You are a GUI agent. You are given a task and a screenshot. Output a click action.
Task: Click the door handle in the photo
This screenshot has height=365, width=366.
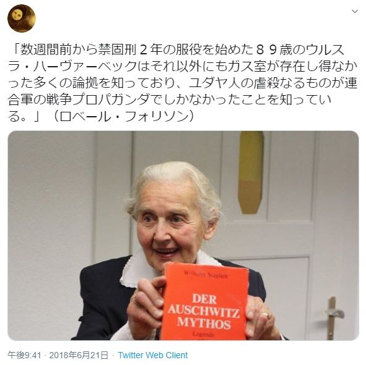tap(334, 314)
